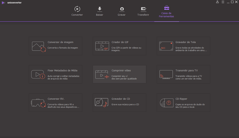The image size is (239, 138).
Task: Go to the Gravar tab
Action: point(121,11)
